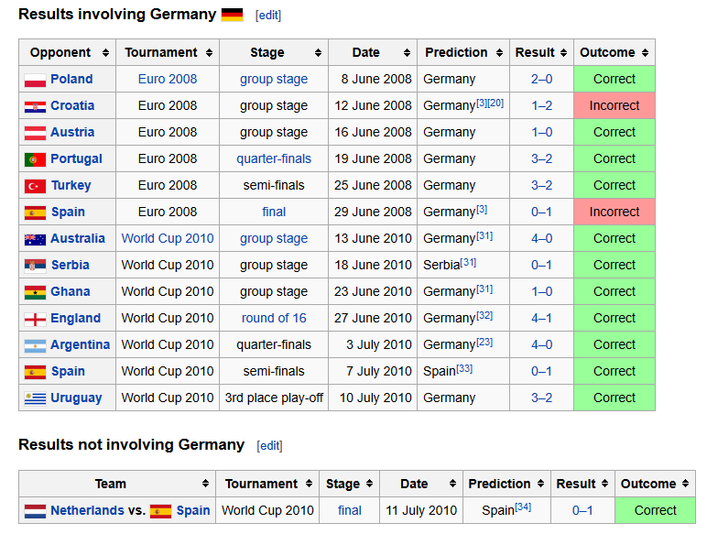This screenshot has height=534, width=707.
Task: Sort the Germany table by Opponent
Action: pyautogui.click(x=105, y=53)
